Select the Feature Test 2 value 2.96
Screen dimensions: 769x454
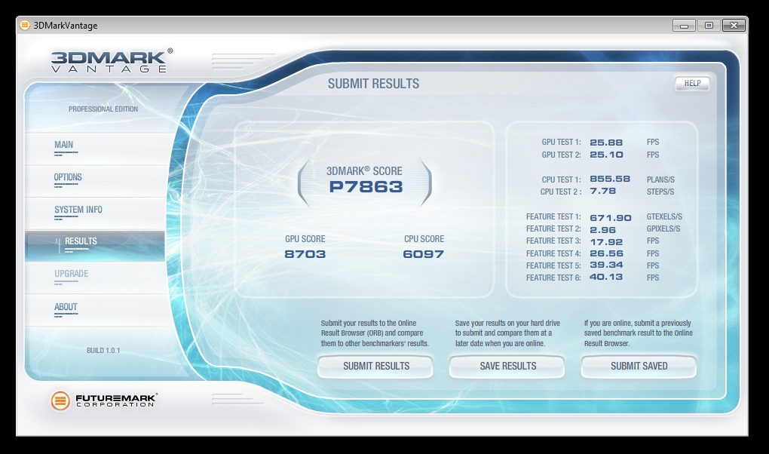[x=602, y=230]
